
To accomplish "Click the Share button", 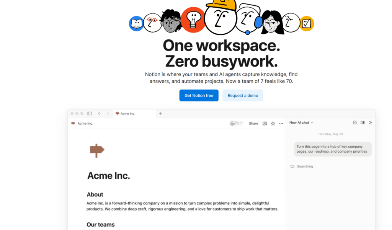I will coord(253,124).
